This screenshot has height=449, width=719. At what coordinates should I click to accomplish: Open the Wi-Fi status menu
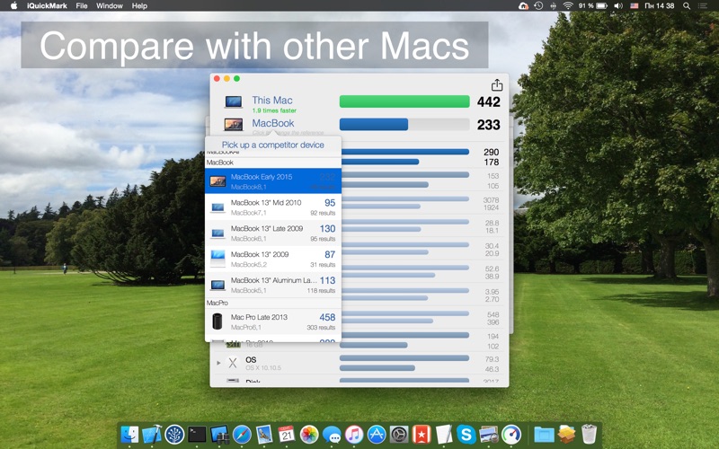[568, 6]
